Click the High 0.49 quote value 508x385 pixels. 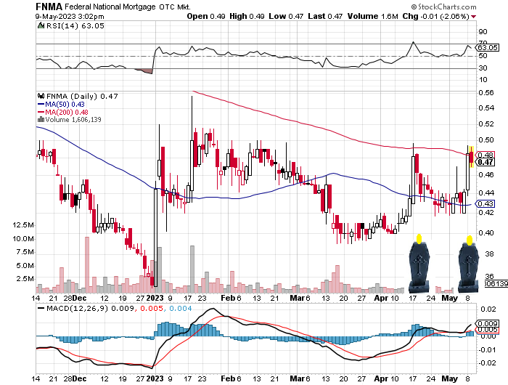pos(247,16)
